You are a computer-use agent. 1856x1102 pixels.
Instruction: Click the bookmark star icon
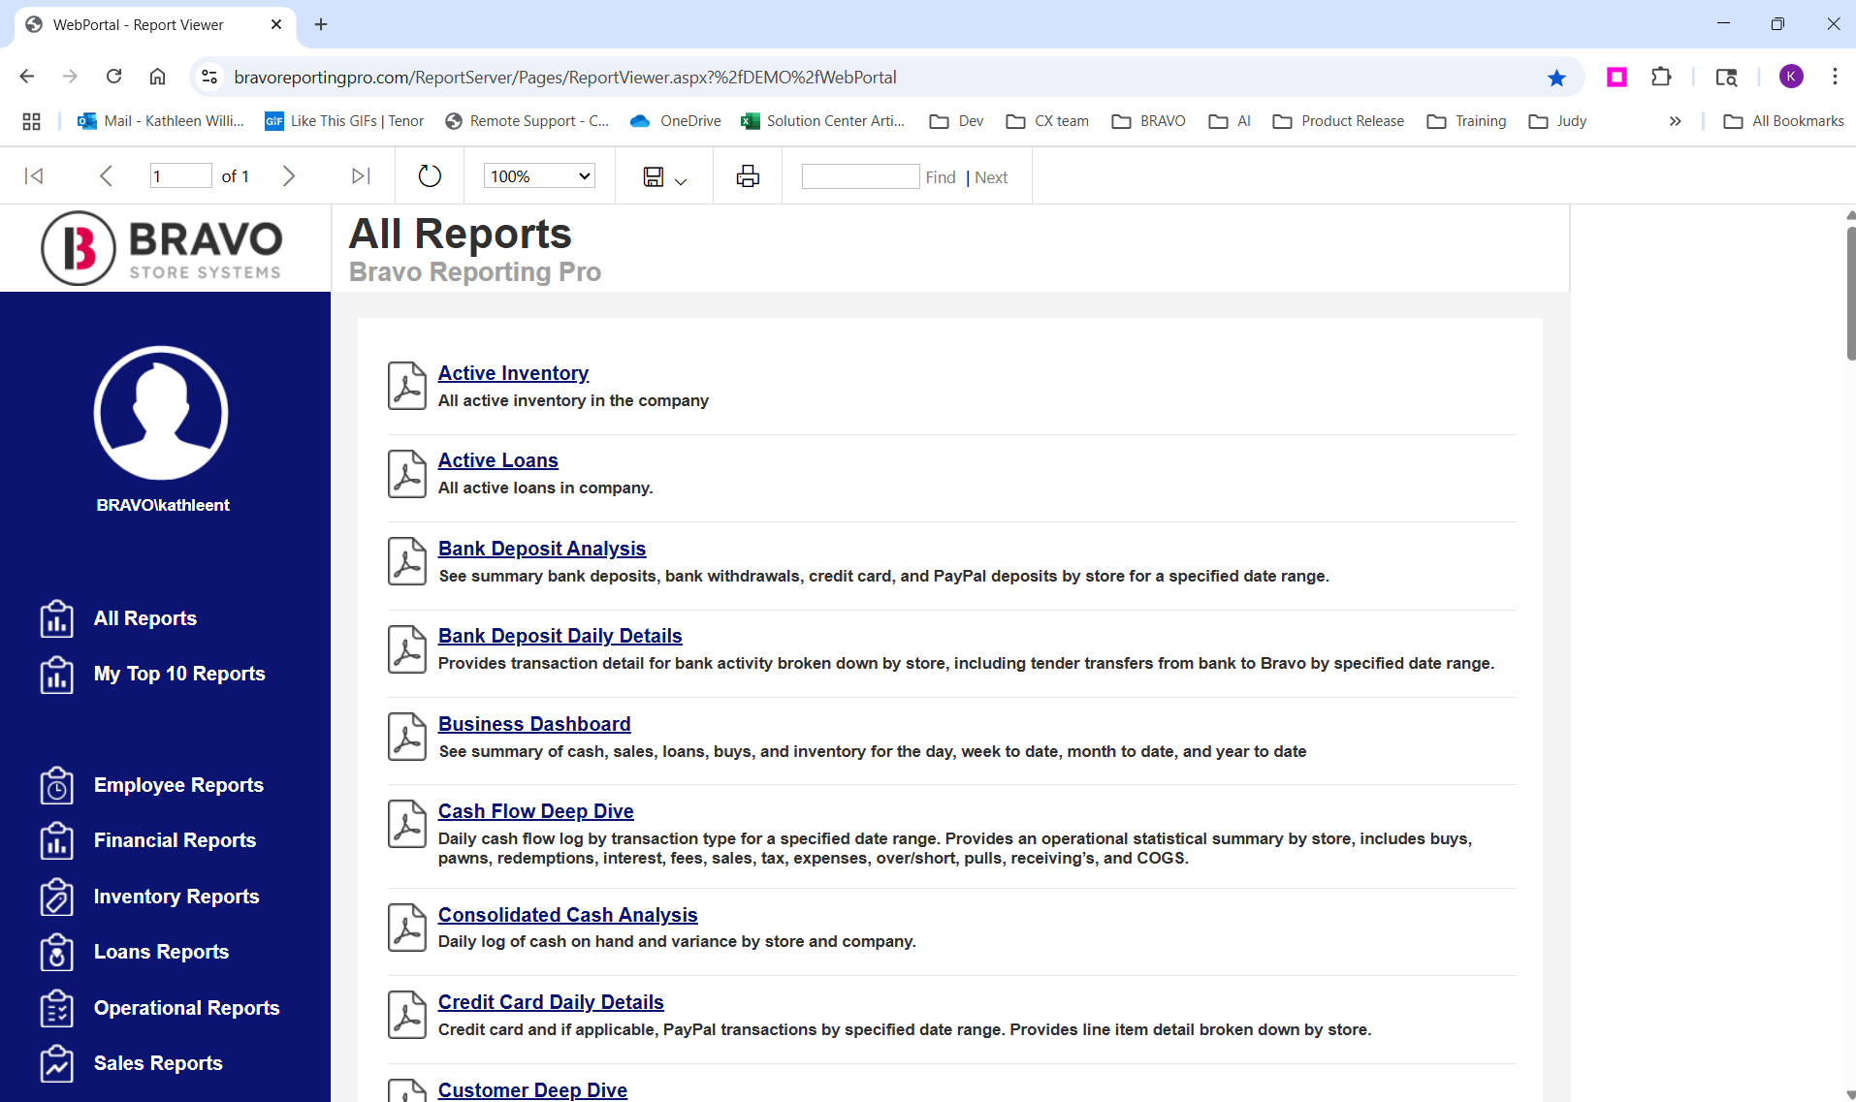tap(1556, 78)
